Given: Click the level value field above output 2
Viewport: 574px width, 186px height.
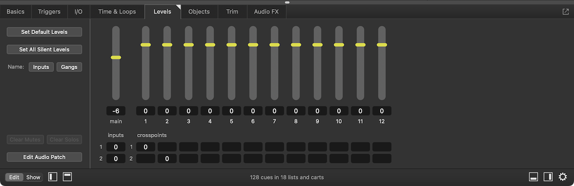Looking at the screenshot, I should point(167,111).
